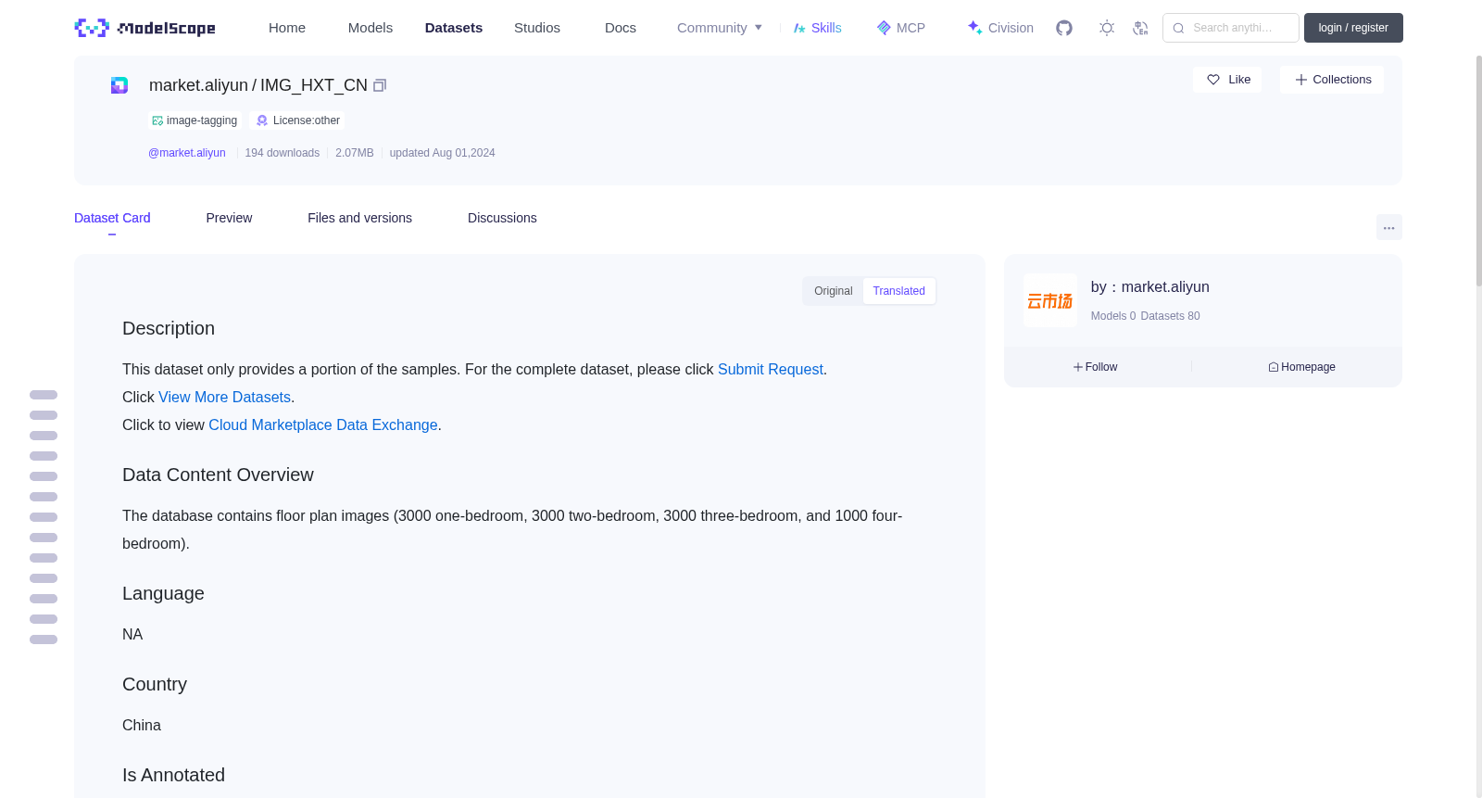The width and height of the screenshot is (1482, 798).
Task: Open the MCP nav item
Action: pos(901,28)
